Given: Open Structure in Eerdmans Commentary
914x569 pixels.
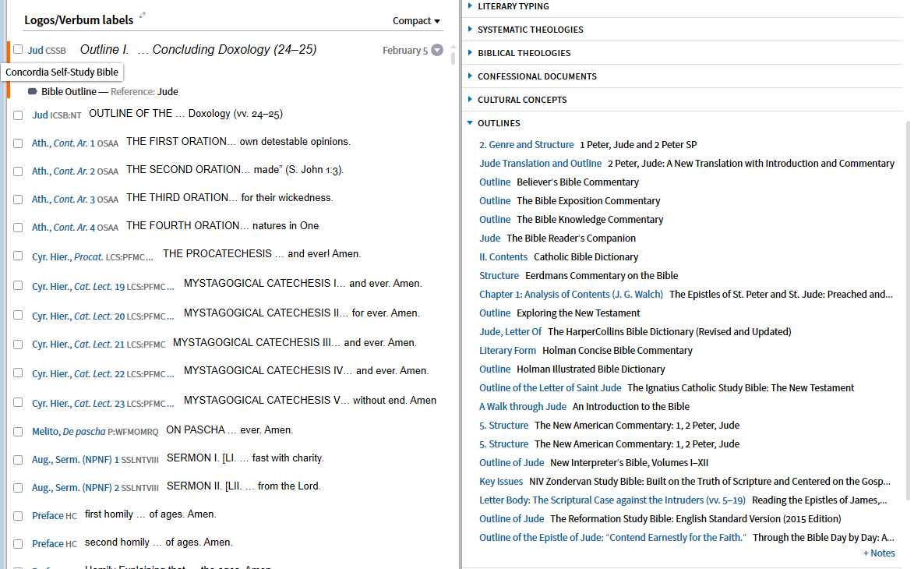Looking at the screenshot, I should (x=499, y=275).
